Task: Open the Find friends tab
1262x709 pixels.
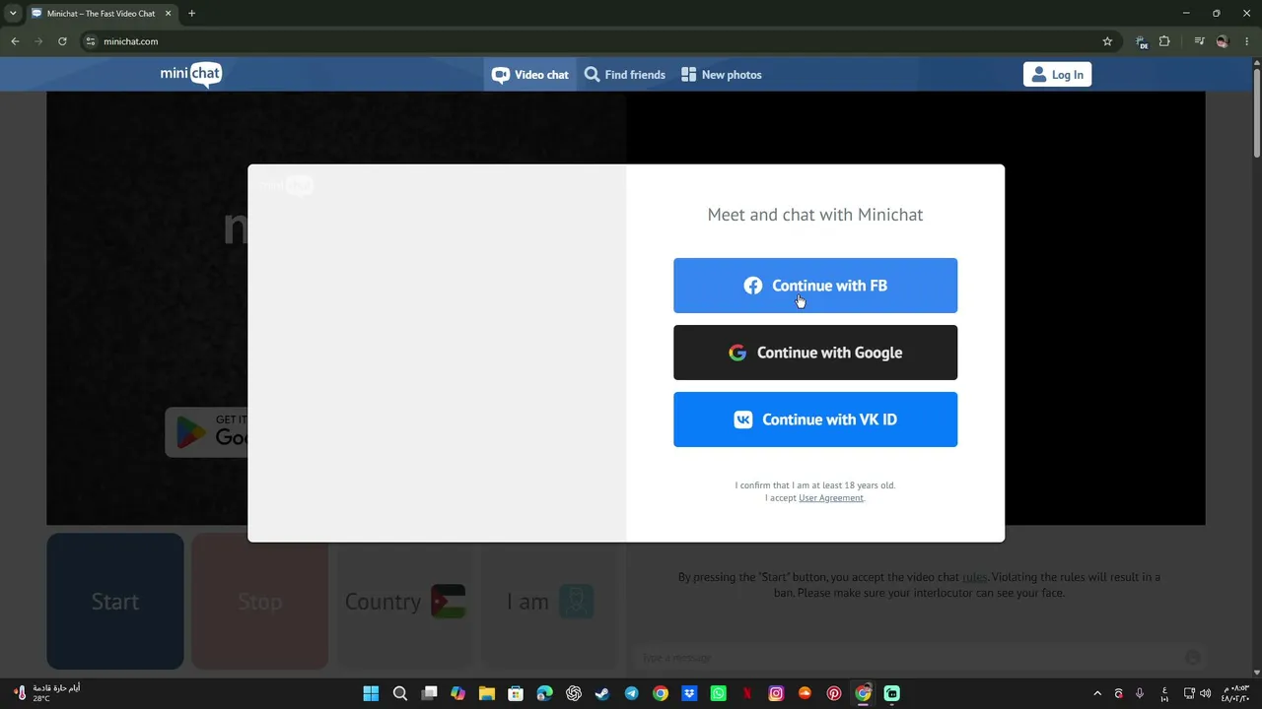Action: tap(625, 75)
